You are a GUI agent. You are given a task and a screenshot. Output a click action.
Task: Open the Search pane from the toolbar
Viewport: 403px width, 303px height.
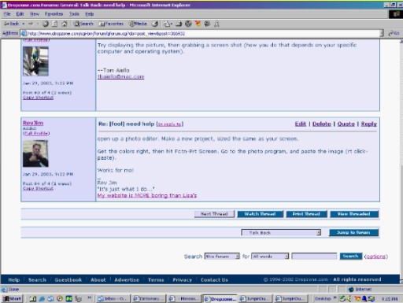click(x=83, y=24)
